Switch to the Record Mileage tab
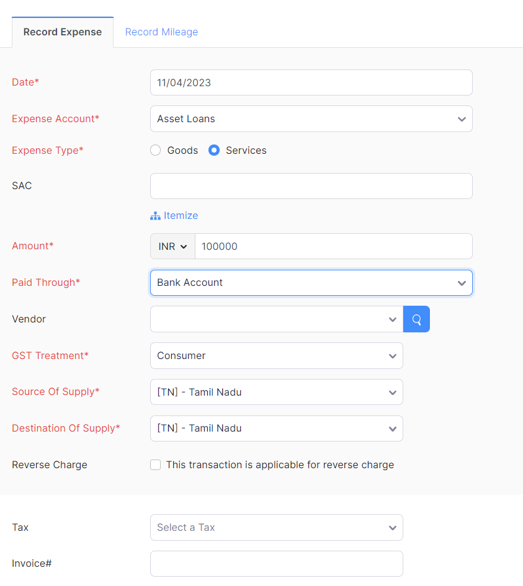The image size is (523, 586). click(161, 32)
